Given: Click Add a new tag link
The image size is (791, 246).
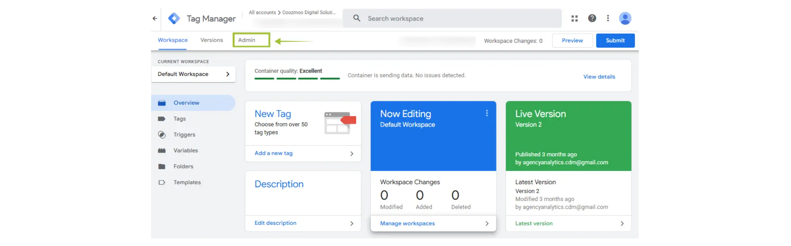Looking at the screenshot, I should click(274, 153).
